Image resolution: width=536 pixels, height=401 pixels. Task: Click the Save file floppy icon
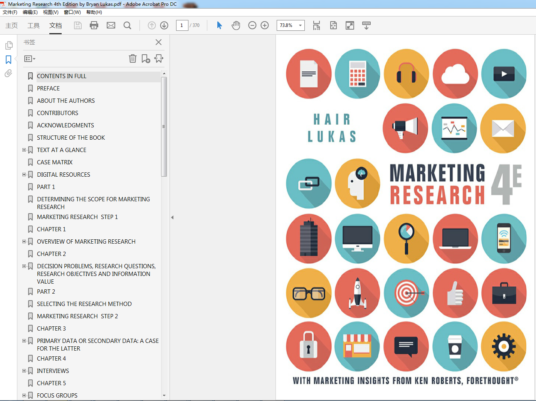(78, 25)
